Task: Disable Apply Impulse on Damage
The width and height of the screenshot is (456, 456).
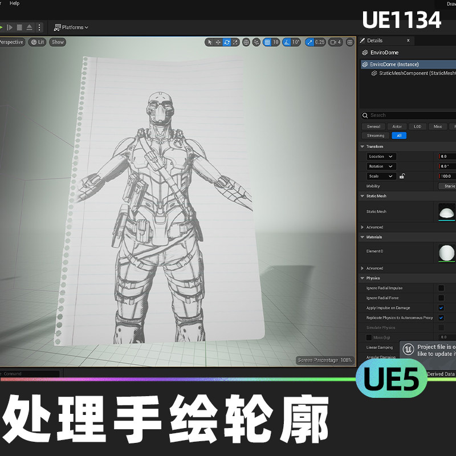Action: click(442, 307)
